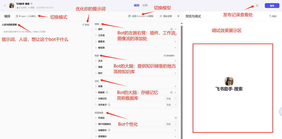The image size is (282, 139).
Task: Open the 长期记忆 on/off dropdown
Action: click(x=171, y=99)
